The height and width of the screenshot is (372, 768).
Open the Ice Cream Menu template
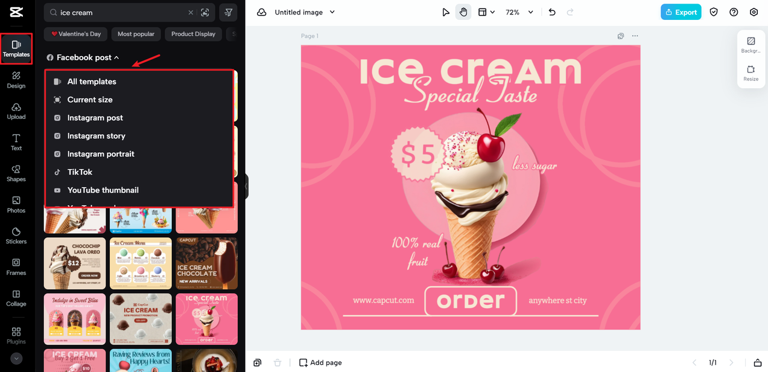pos(141,263)
